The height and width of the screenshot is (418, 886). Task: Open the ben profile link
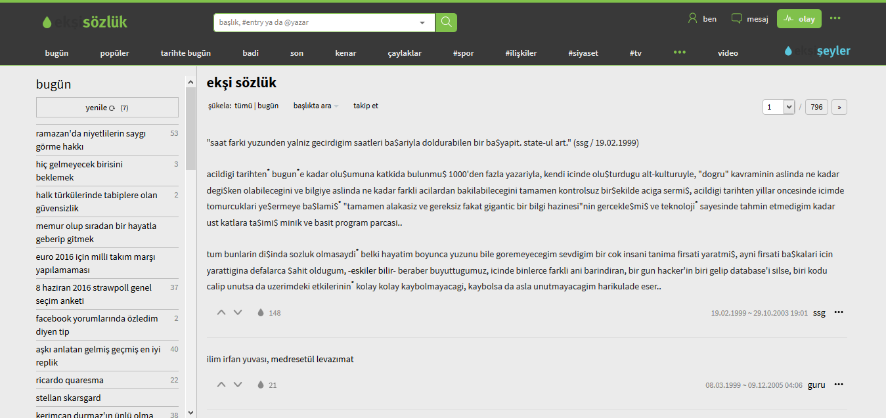702,19
